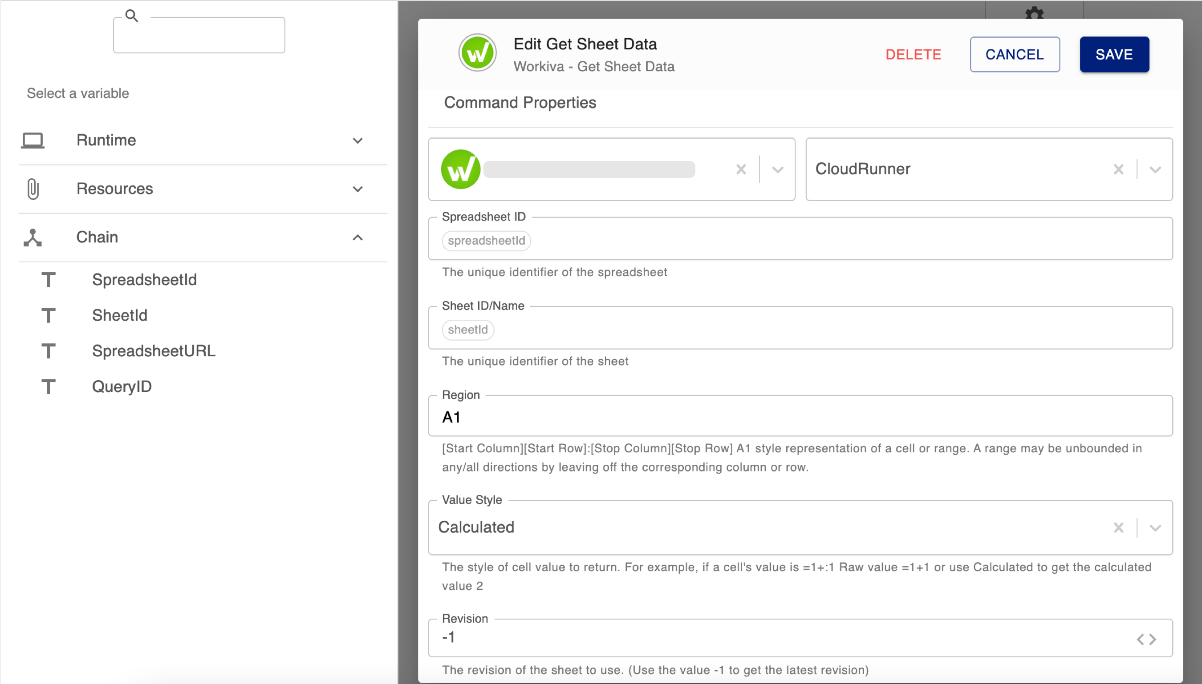Click the CANCEL button
This screenshot has height=684, width=1202.
click(1015, 55)
